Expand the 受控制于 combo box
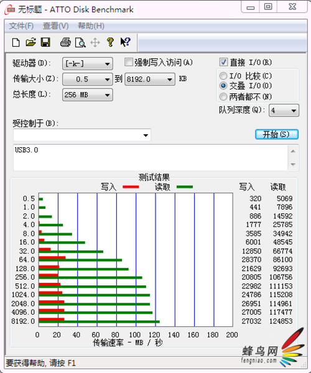The height and width of the screenshot is (373, 311). [82, 135]
